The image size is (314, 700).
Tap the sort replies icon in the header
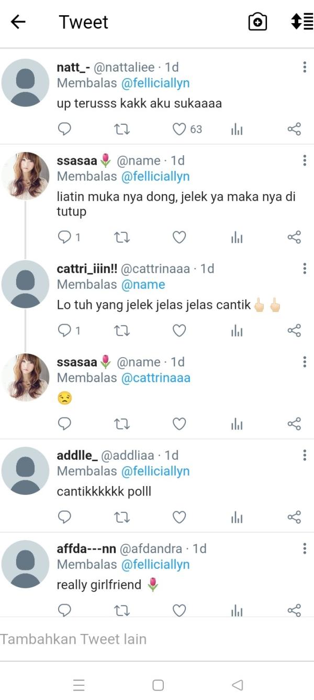[302, 21]
